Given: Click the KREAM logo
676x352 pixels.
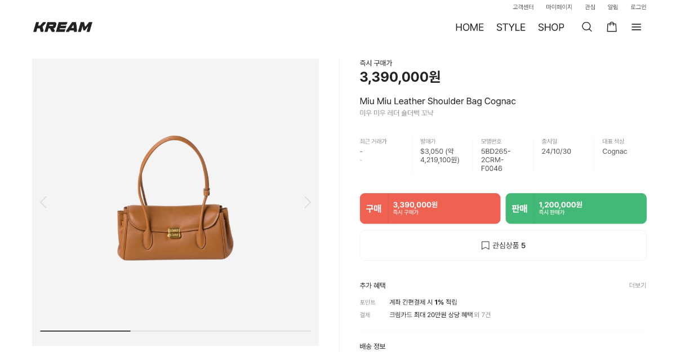Looking at the screenshot, I should (63, 27).
